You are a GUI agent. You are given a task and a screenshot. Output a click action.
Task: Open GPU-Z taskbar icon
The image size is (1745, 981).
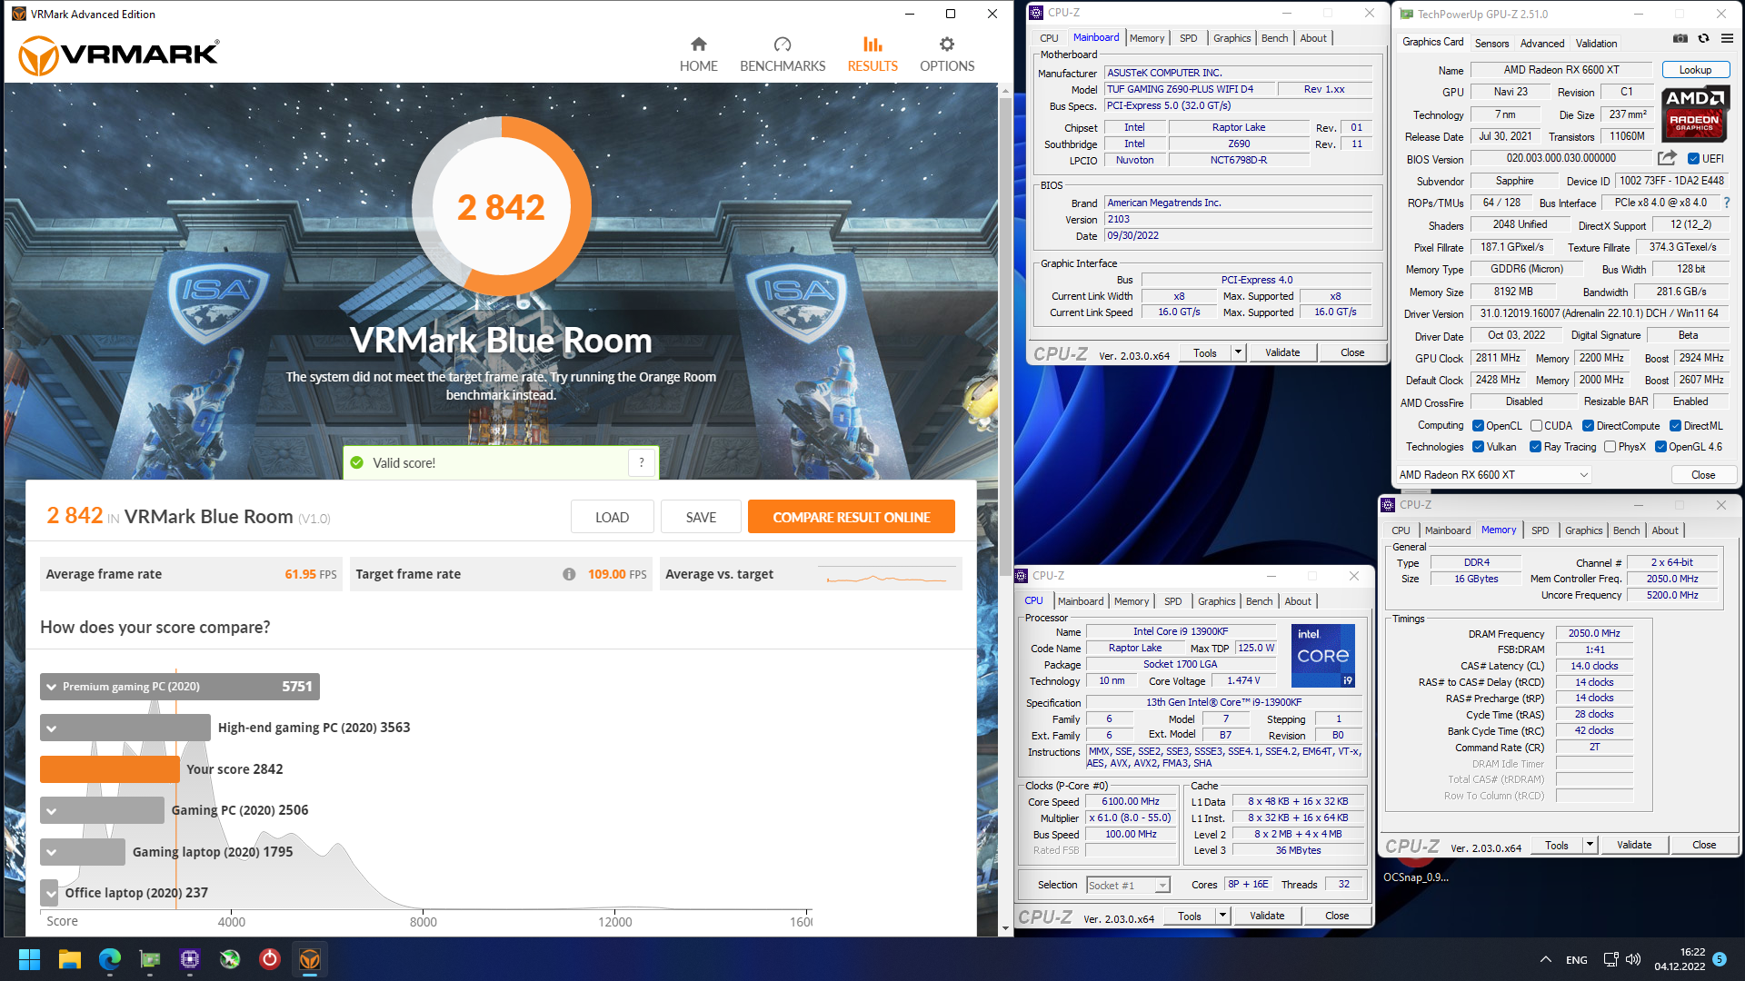(x=150, y=959)
